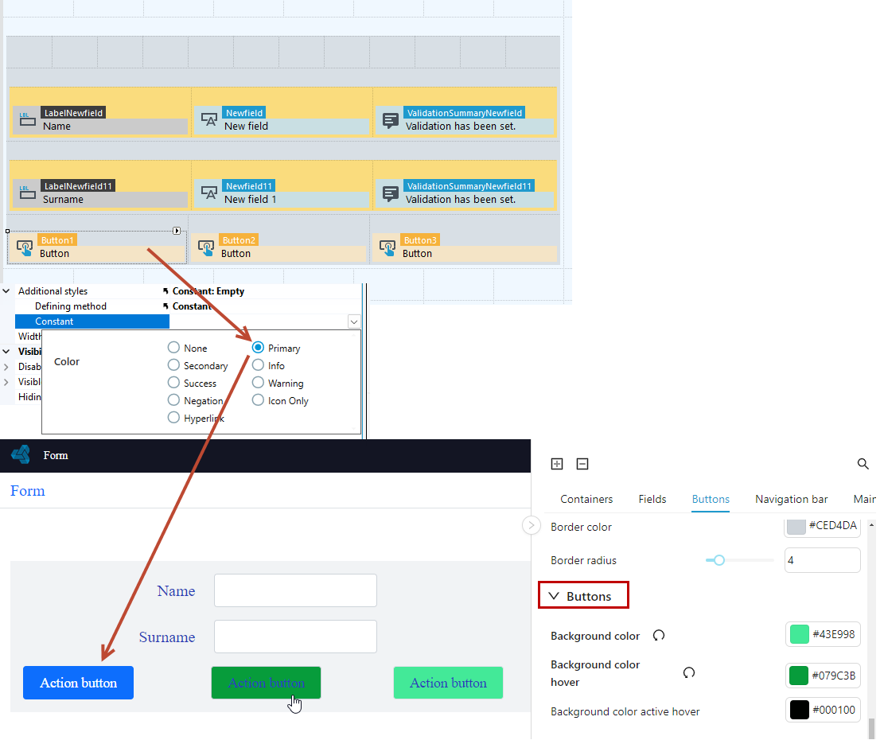Select the Secondary color radio button
Screen dimensions: 884x740
click(x=173, y=365)
